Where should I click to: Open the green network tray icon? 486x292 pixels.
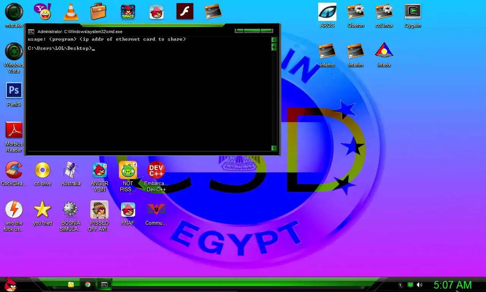[410, 285]
